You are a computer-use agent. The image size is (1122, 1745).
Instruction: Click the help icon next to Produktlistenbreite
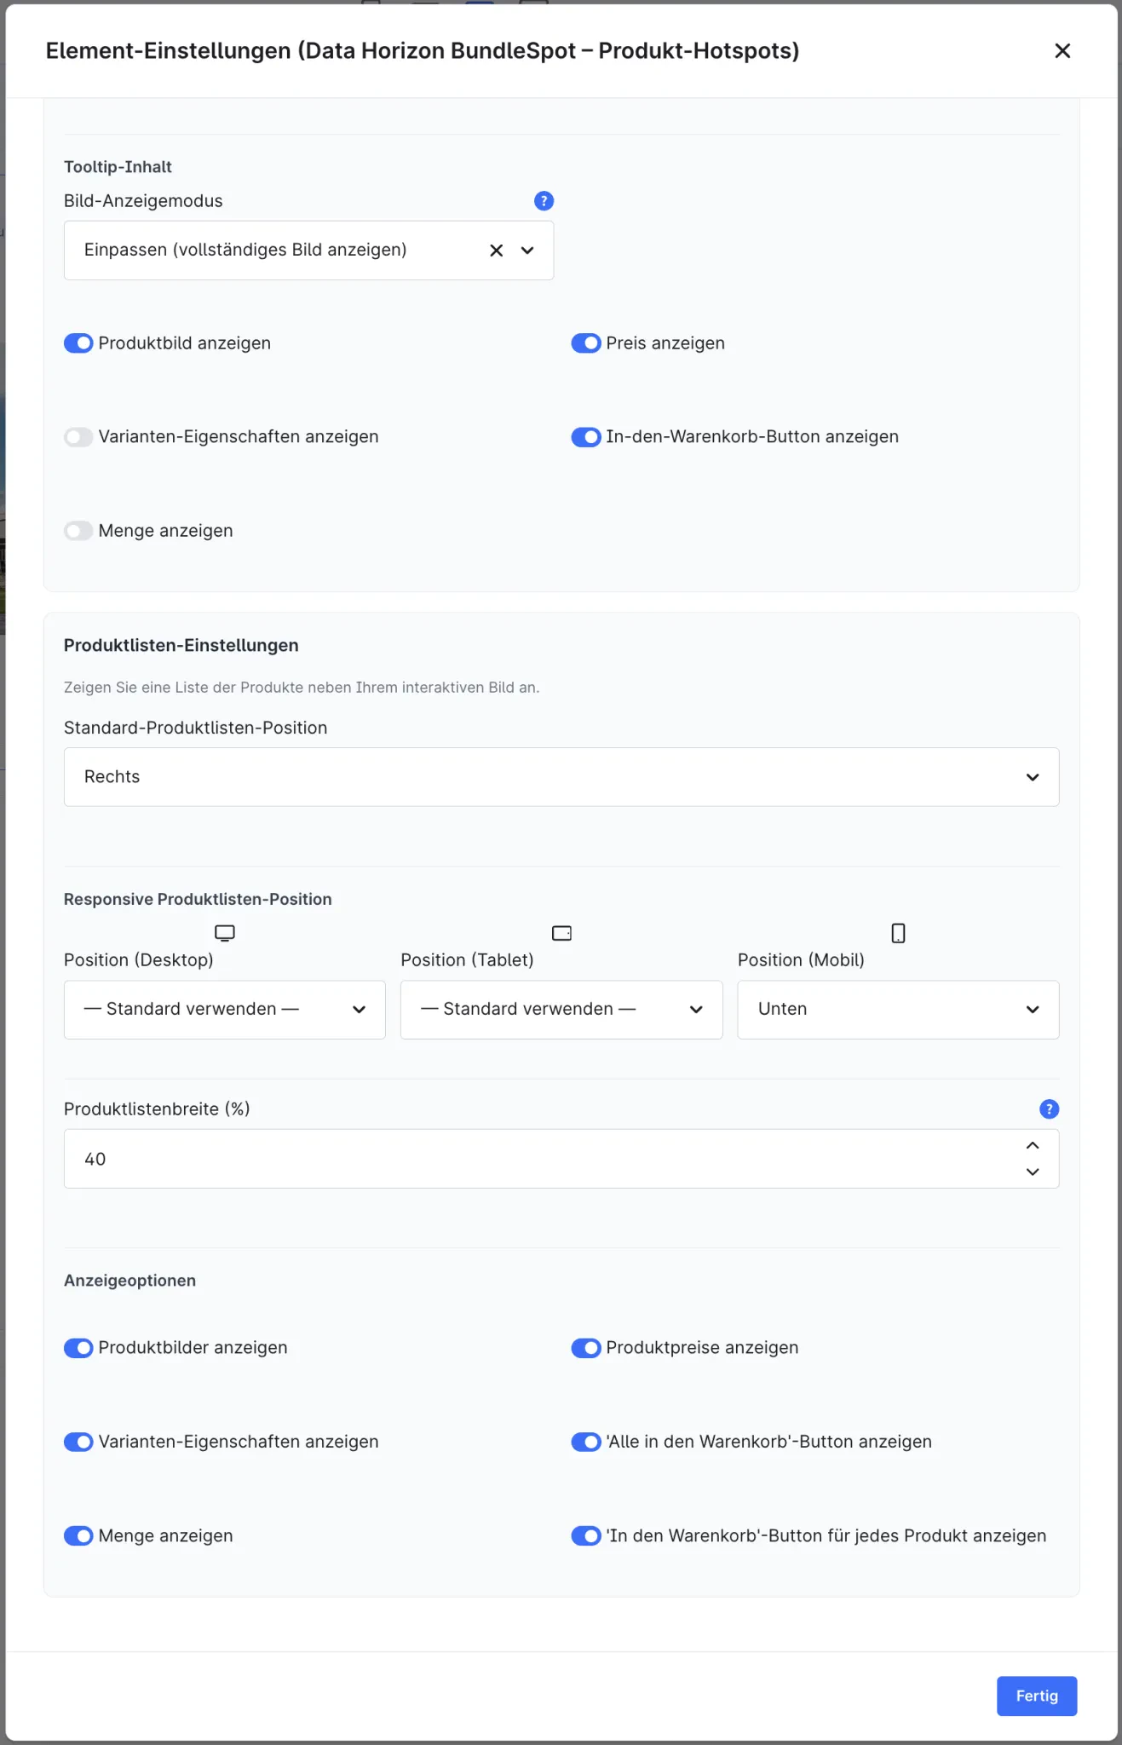click(1049, 1109)
